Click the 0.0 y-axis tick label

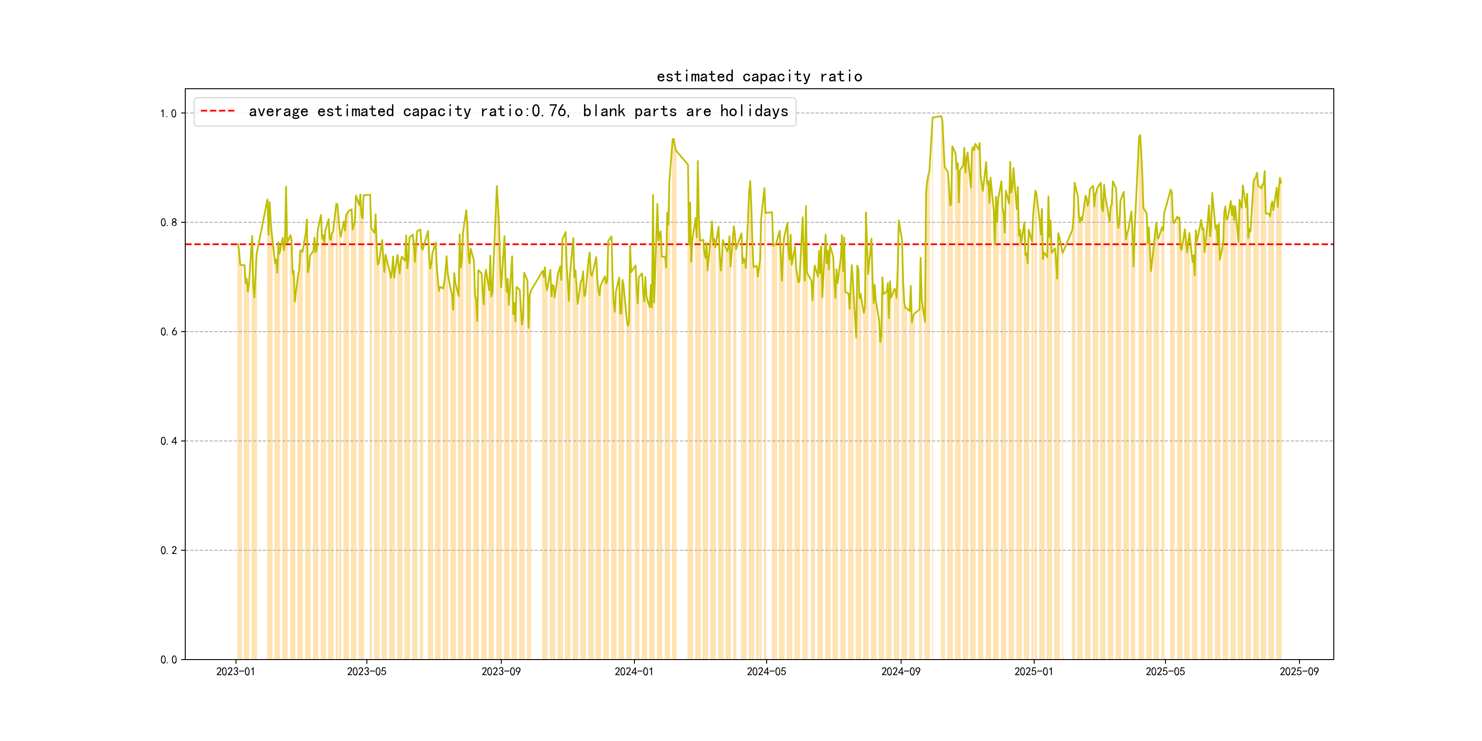168,660
